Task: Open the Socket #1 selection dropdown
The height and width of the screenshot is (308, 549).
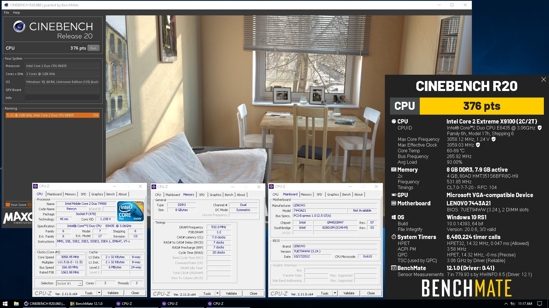Action: [x=80, y=283]
